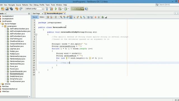179x101 pixels.
Task: Jump to the last edit location
Action: tap(48, 17)
